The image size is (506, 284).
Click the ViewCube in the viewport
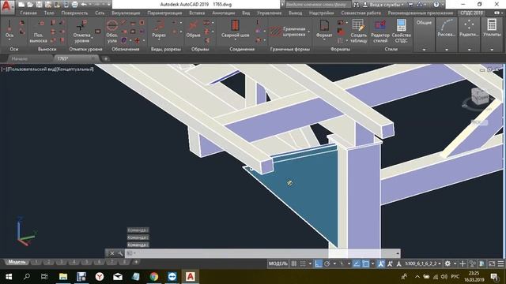(x=480, y=95)
